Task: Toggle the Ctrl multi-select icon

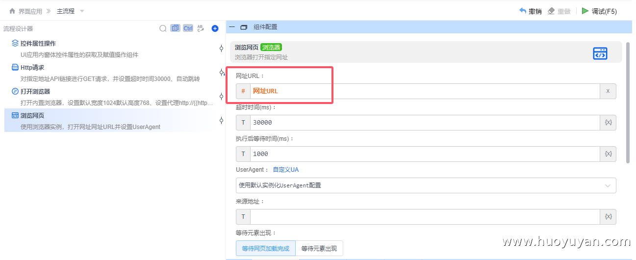Action: pos(188,28)
